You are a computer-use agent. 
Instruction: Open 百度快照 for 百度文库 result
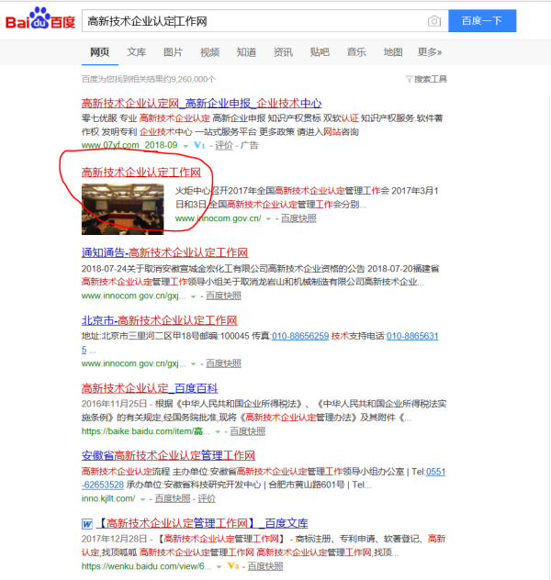[x=265, y=566]
